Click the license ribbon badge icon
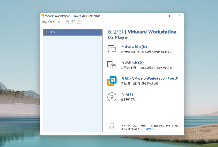The width and height of the screenshot is (218, 147). click(x=112, y=126)
